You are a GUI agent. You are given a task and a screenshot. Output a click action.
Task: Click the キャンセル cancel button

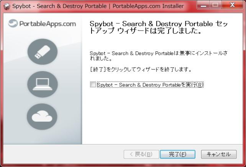[219, 154]
